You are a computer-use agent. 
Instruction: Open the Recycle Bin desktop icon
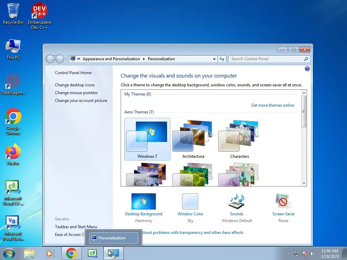[13, 14]
